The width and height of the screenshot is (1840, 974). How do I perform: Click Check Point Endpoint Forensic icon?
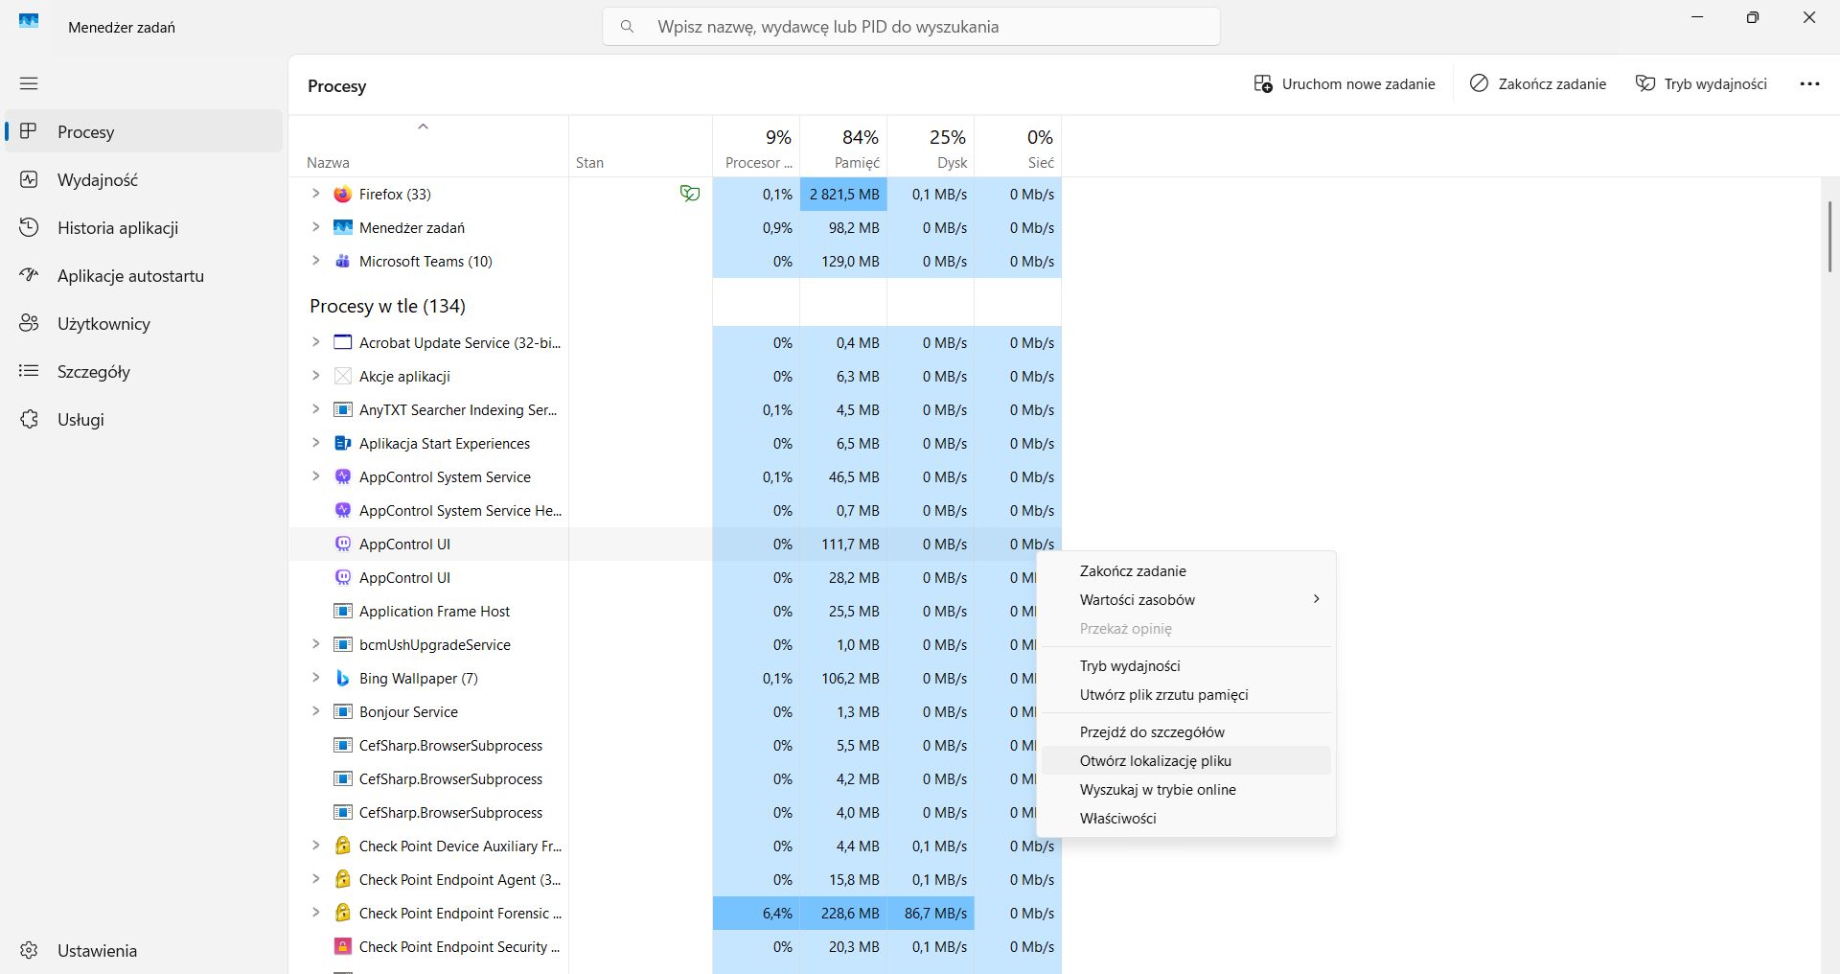pyautogui.click(x=342, y=913)
